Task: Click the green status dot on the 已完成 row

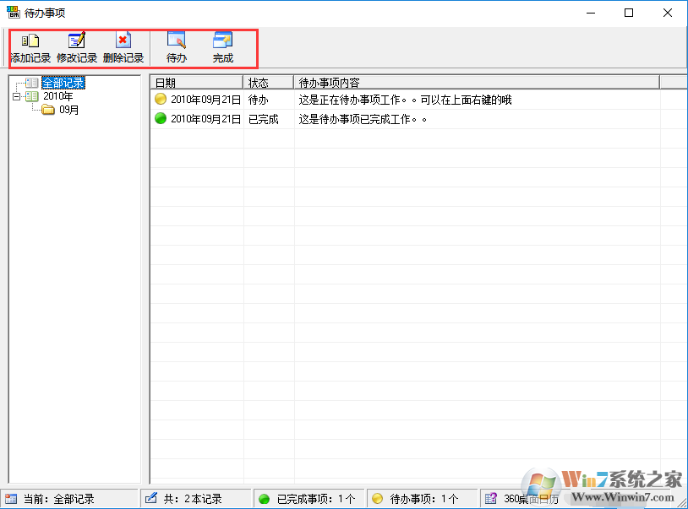Action: pos(161,119)
